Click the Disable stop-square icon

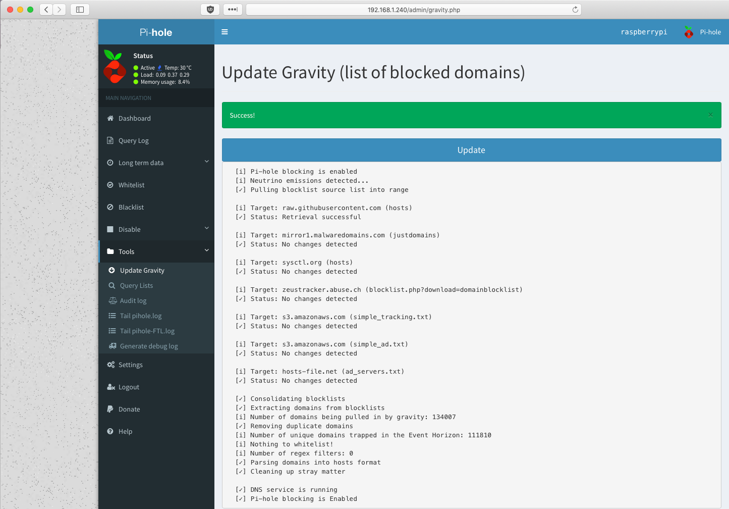point(110,229)
